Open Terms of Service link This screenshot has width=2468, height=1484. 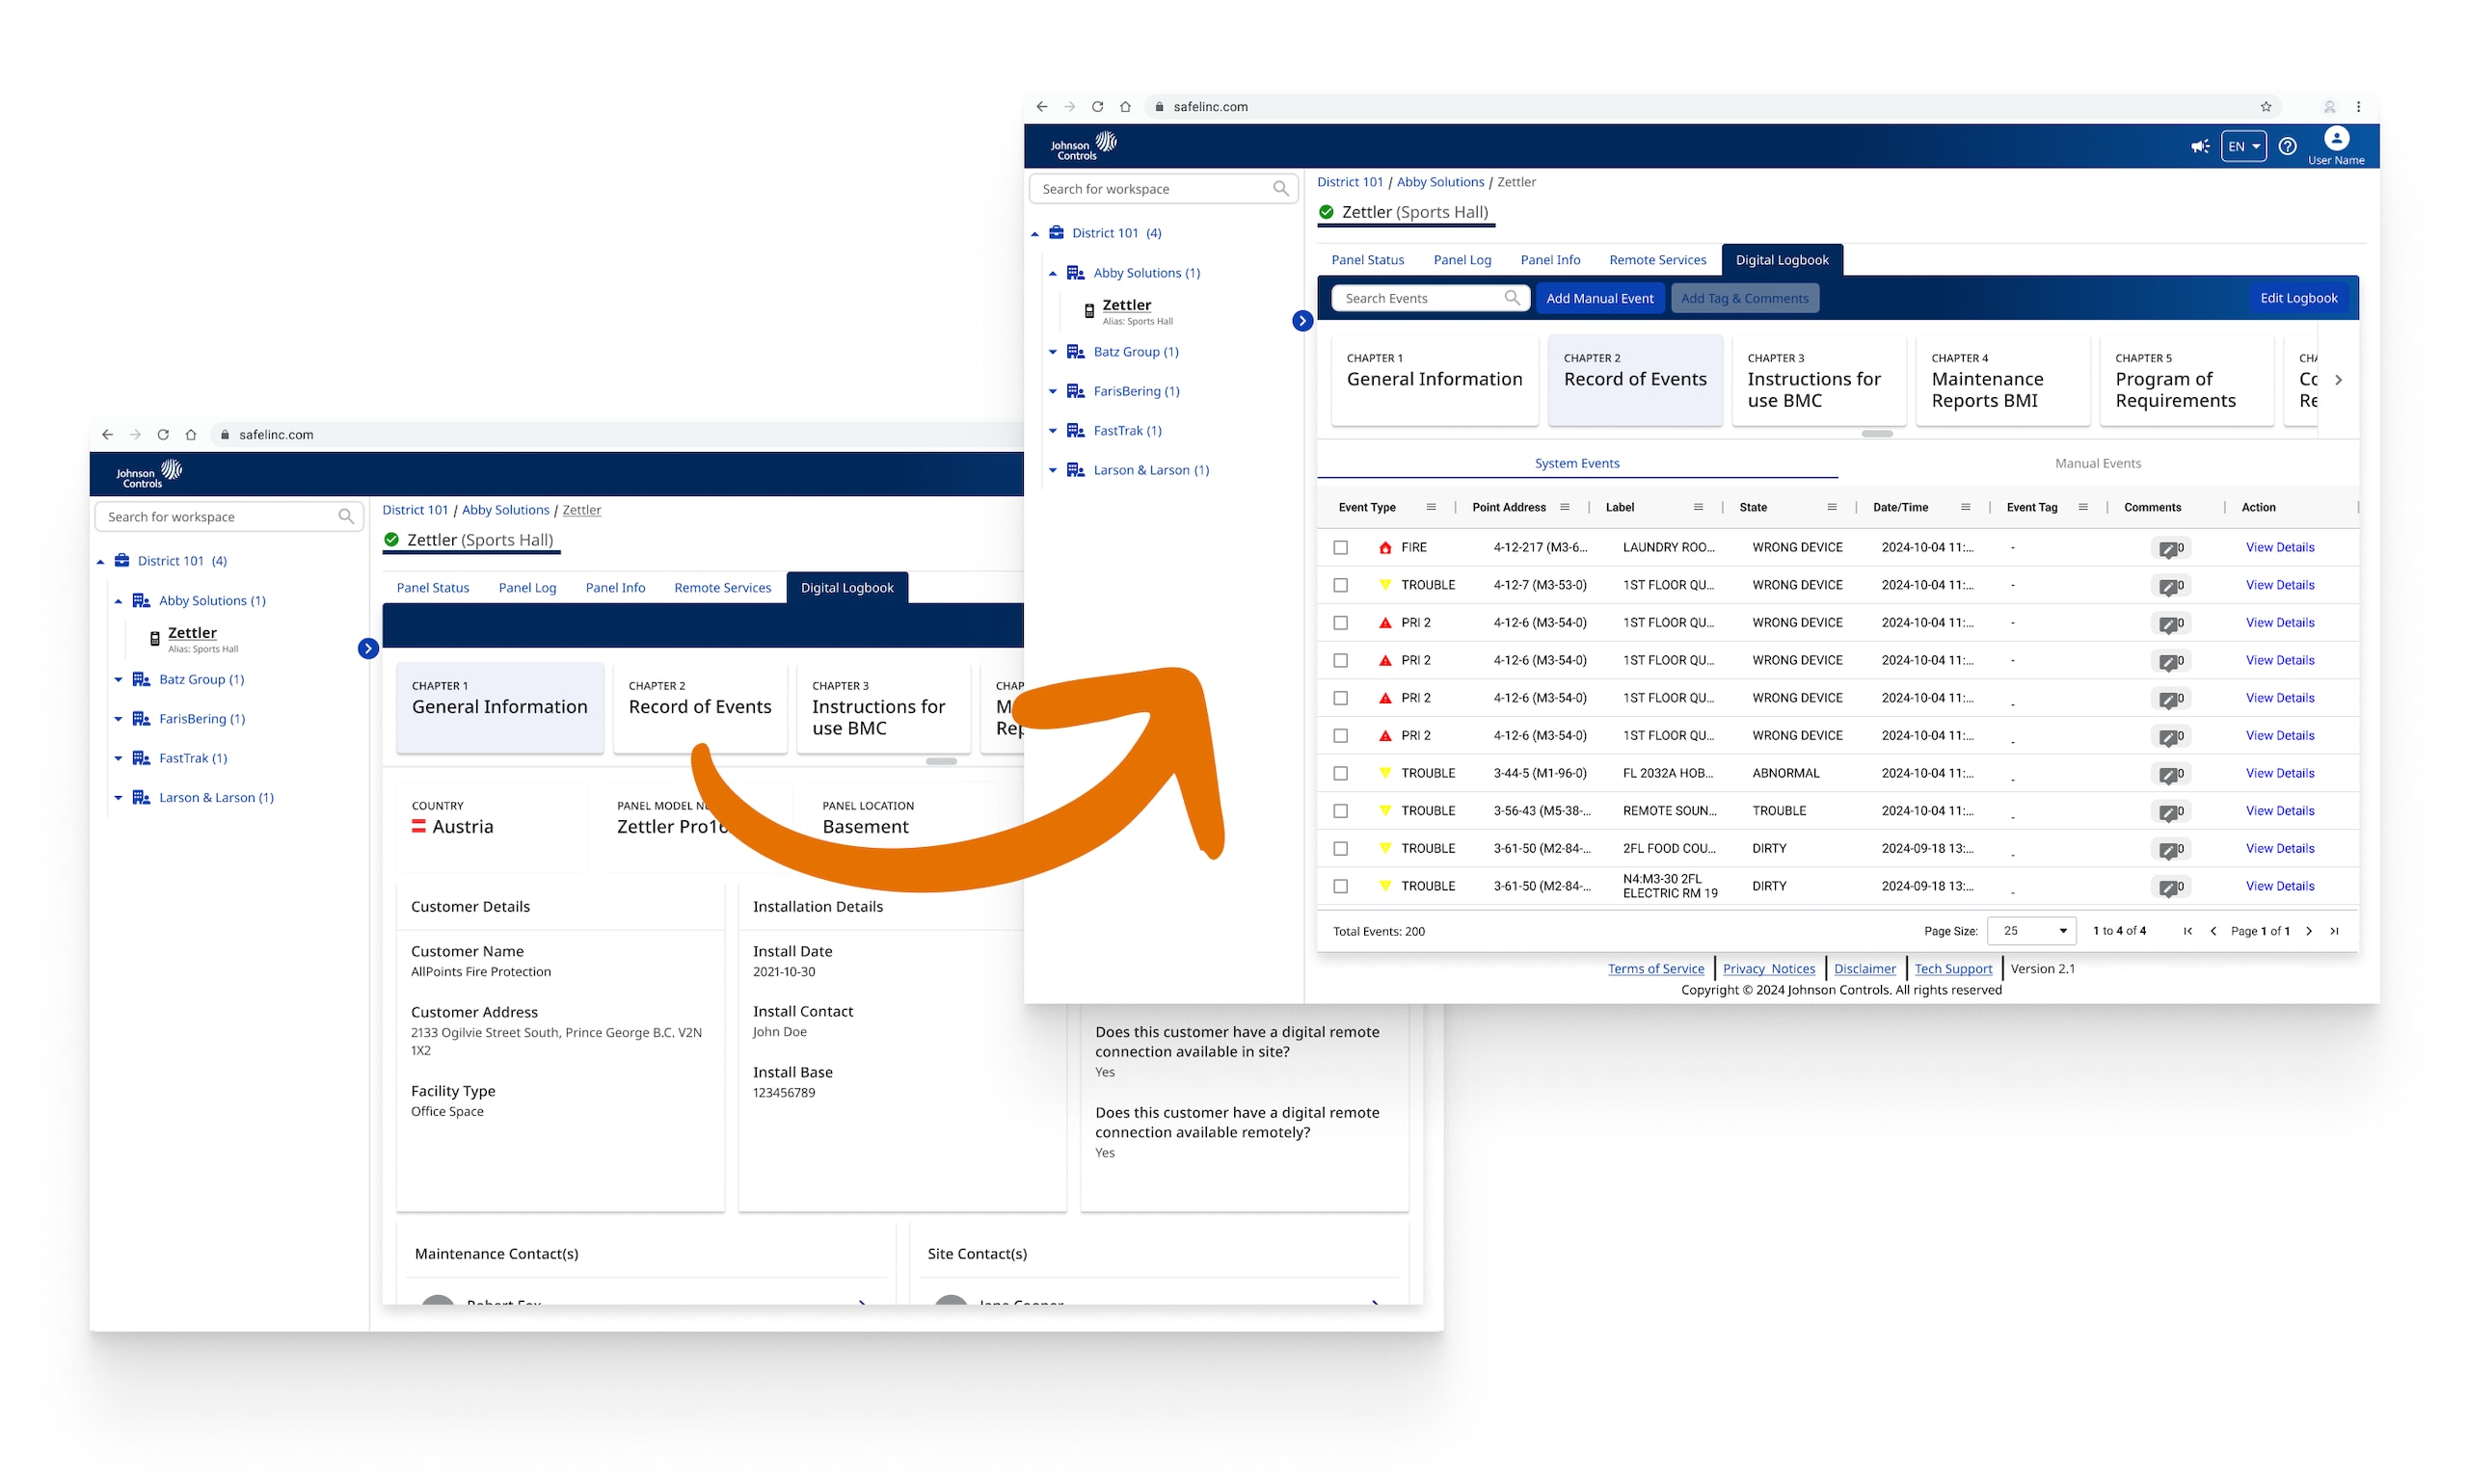click(x=1654, y=968)
